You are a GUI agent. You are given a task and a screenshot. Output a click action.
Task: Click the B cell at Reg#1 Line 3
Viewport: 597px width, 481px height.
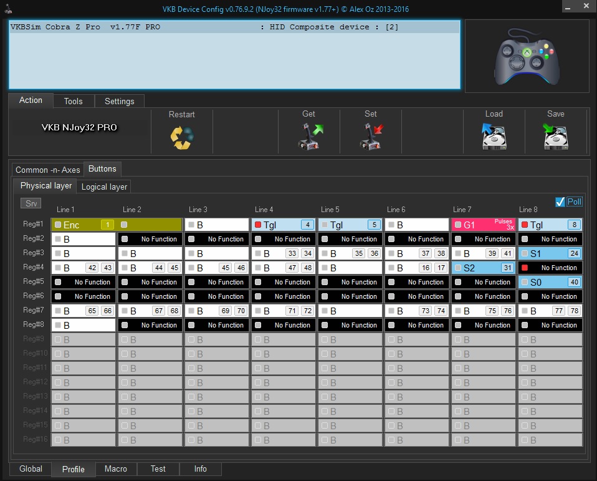point(217,225)
